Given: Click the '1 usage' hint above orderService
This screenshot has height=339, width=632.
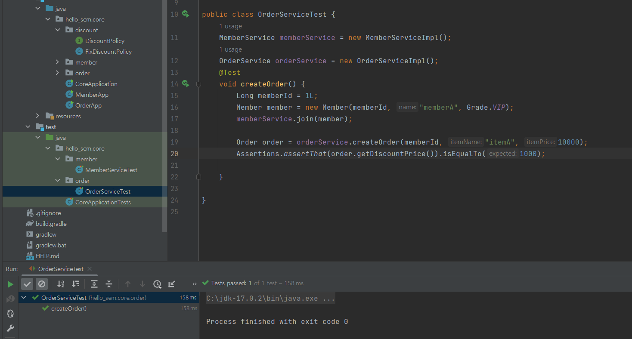Looking at the screenshot, I should tap(230, 49).
